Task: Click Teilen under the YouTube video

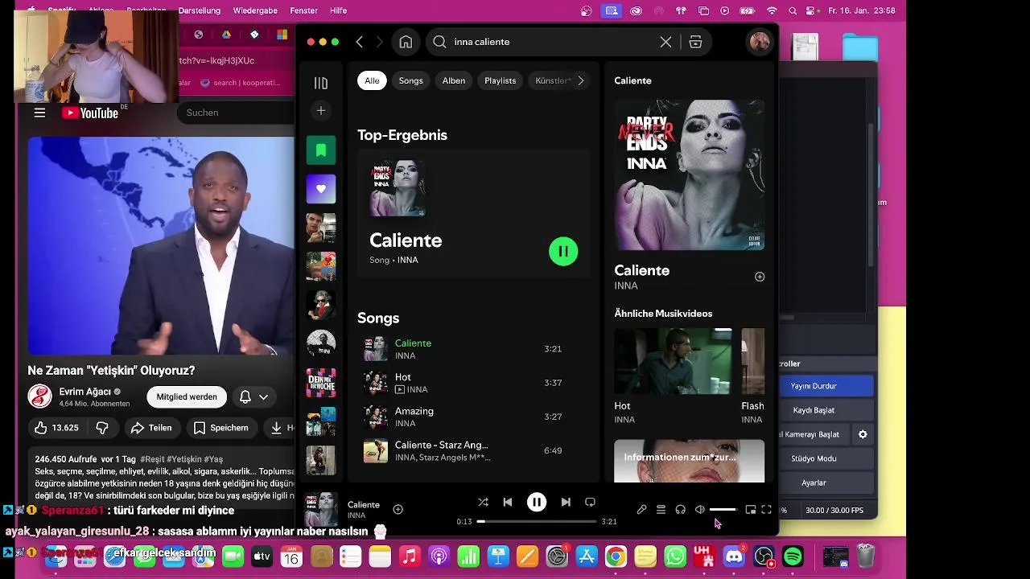Action: pos(151,428)
